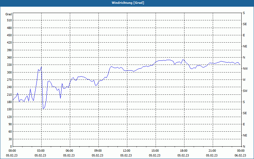Click the "N" compass label at 360 gridline
Image resolution: width=254 pixels, height=159 pixels.
pos(244,58)
